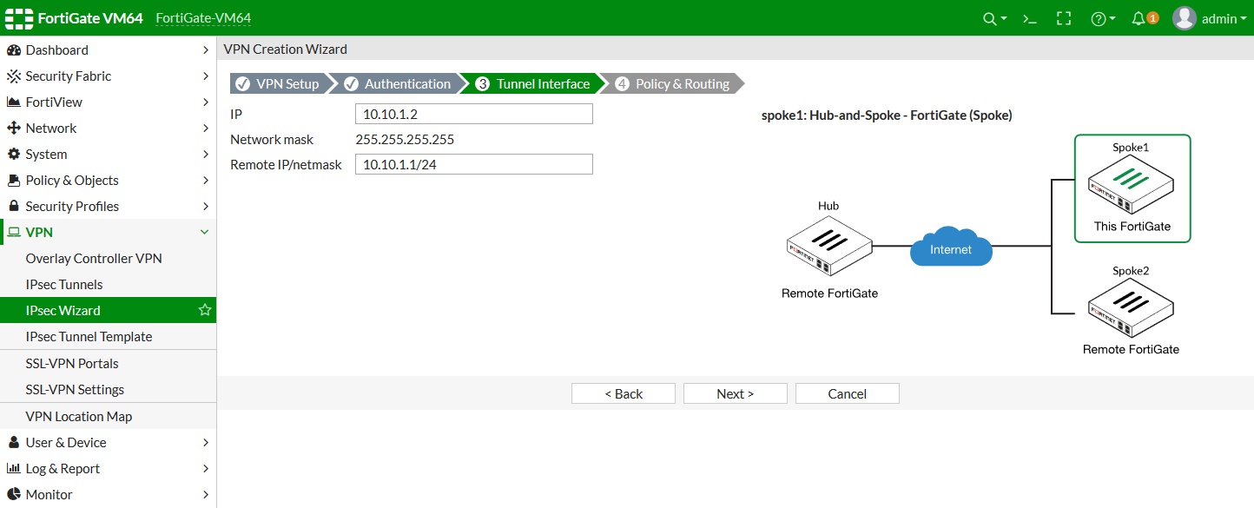Click the Next > button

[736, 393]
